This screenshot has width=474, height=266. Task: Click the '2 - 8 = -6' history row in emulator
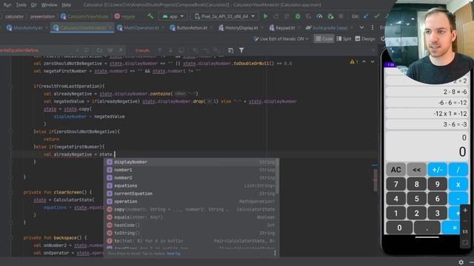pos(427,92)
